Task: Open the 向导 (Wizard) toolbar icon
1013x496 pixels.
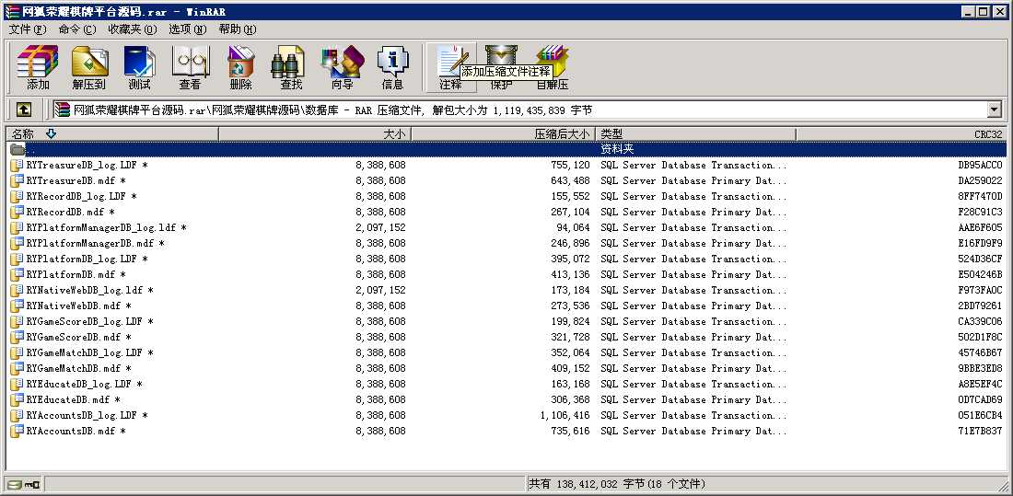Action: coord(343,67)
